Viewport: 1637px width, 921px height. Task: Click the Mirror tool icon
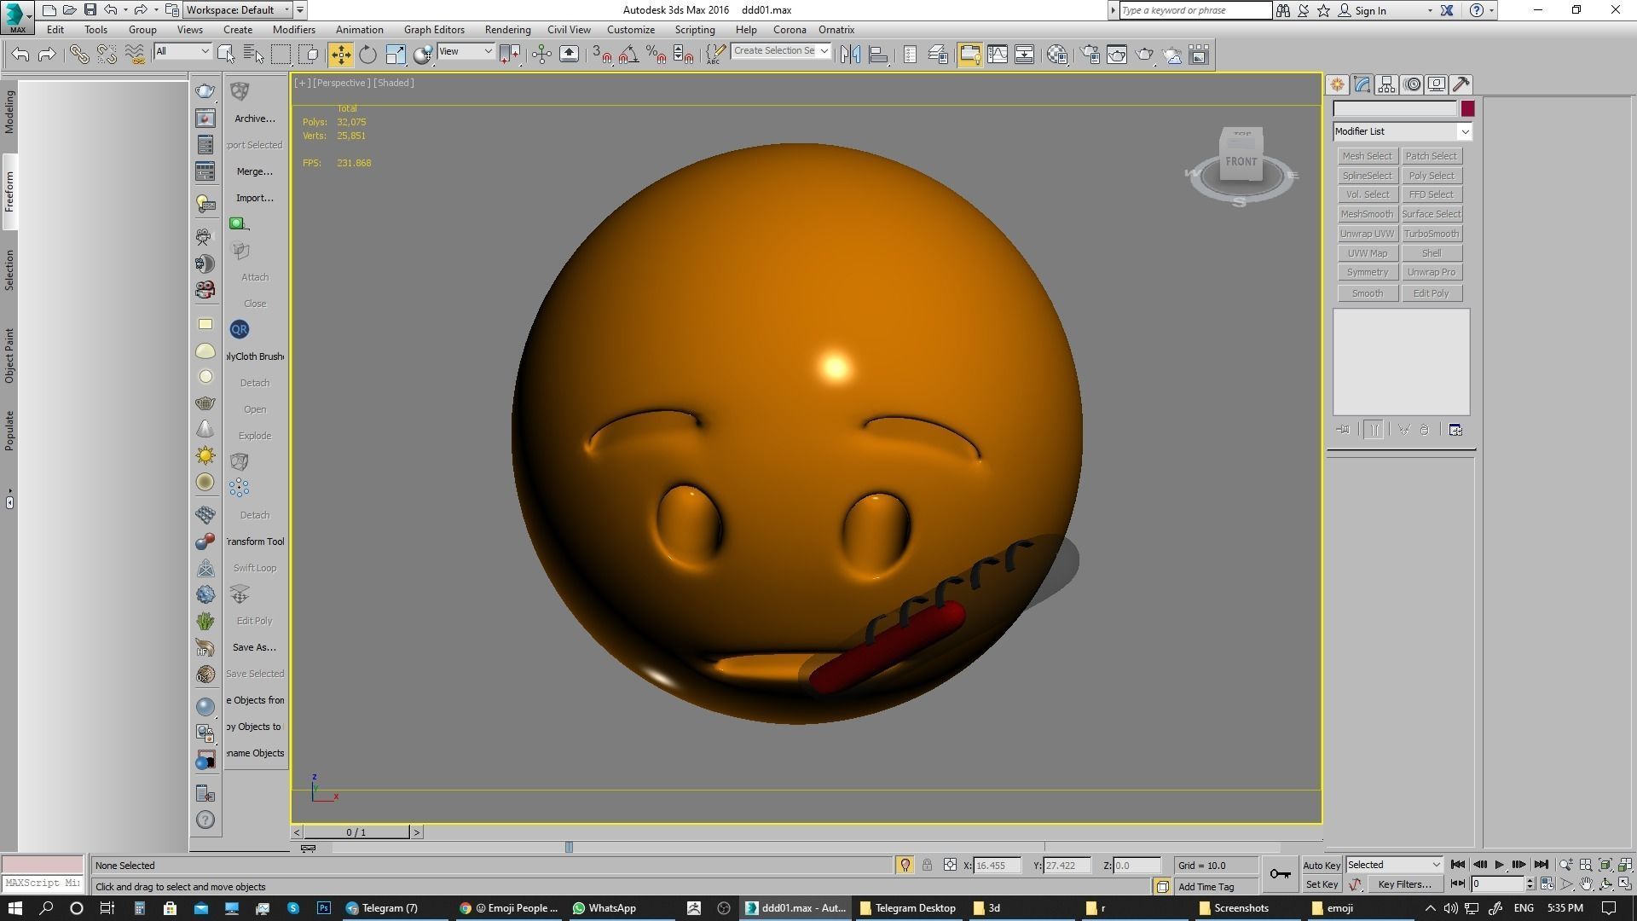(850, 55)
